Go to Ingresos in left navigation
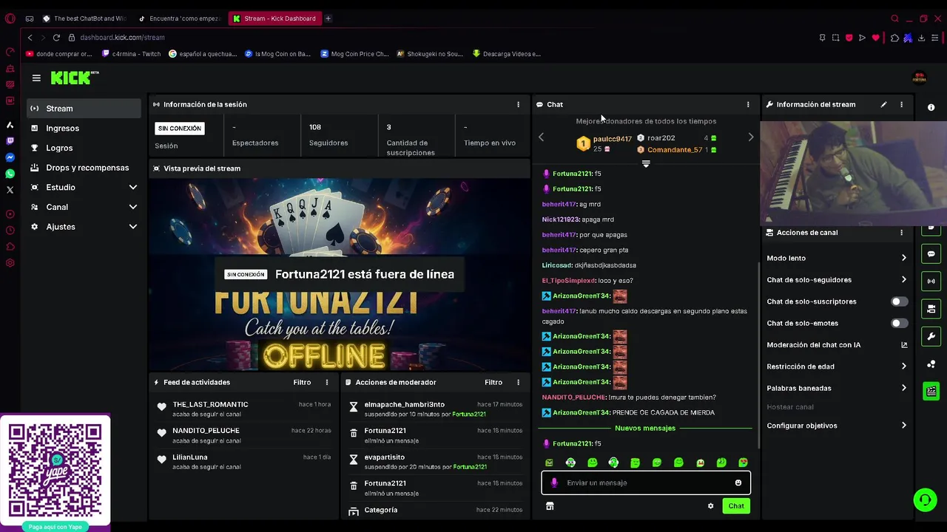The image size is (947, 532). (84, 129)
